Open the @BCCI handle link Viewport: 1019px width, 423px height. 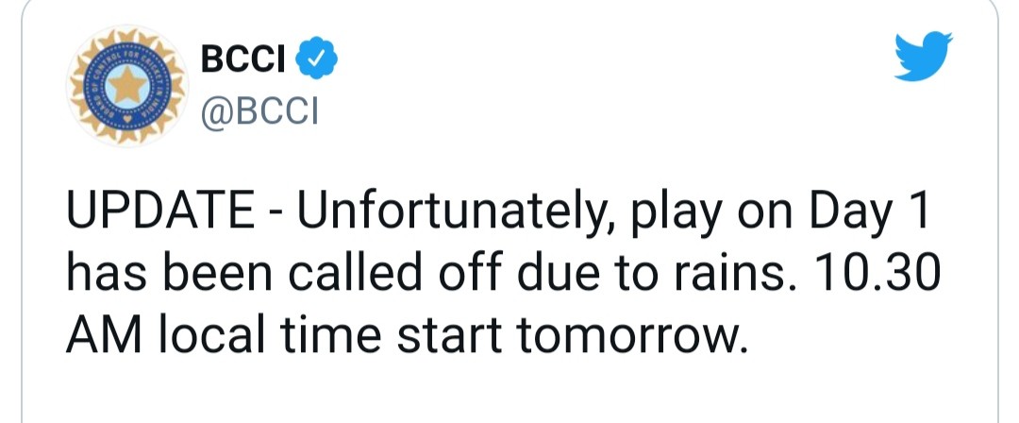pos(259,110)
